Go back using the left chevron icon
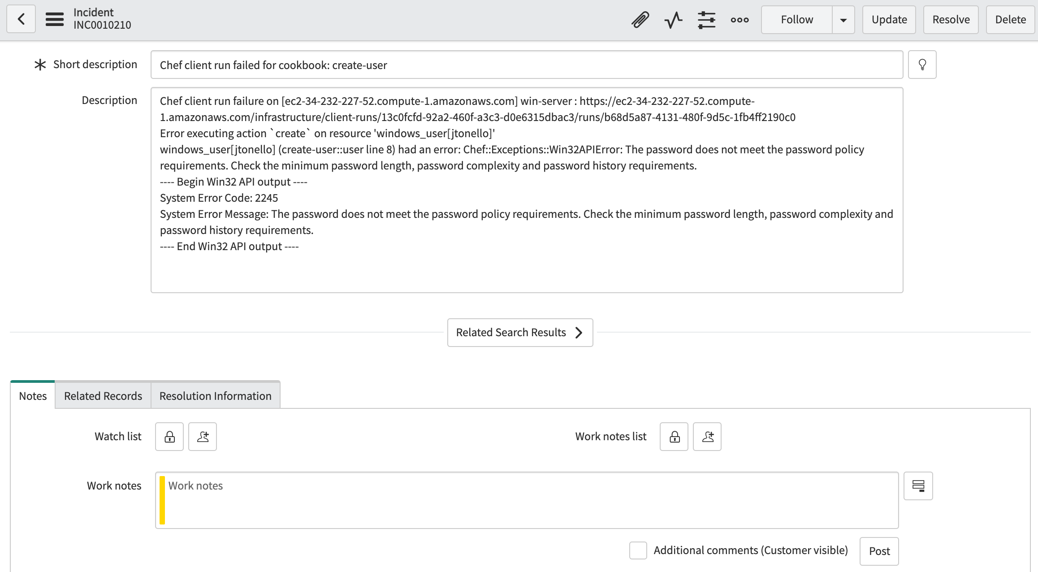Image resolution: width=1038 pixels, height=572 pixels. (x=21, y=19)
